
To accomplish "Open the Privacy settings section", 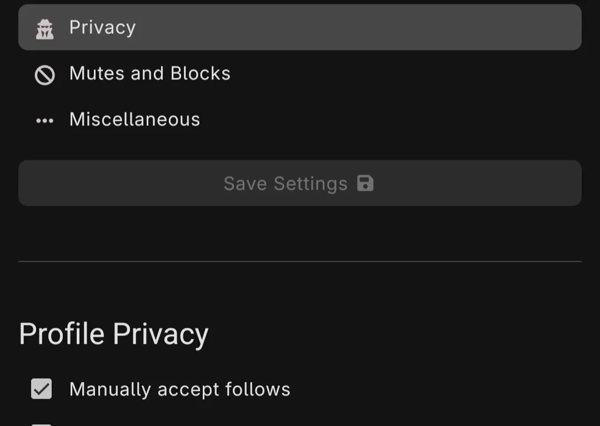I will coord(300,28).
